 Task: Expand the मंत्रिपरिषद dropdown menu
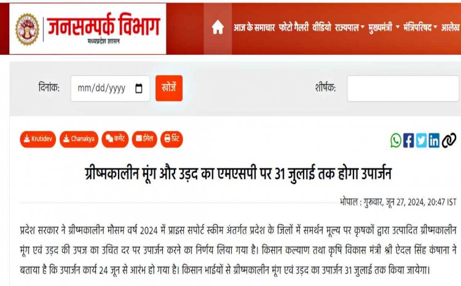click(420, 27)
